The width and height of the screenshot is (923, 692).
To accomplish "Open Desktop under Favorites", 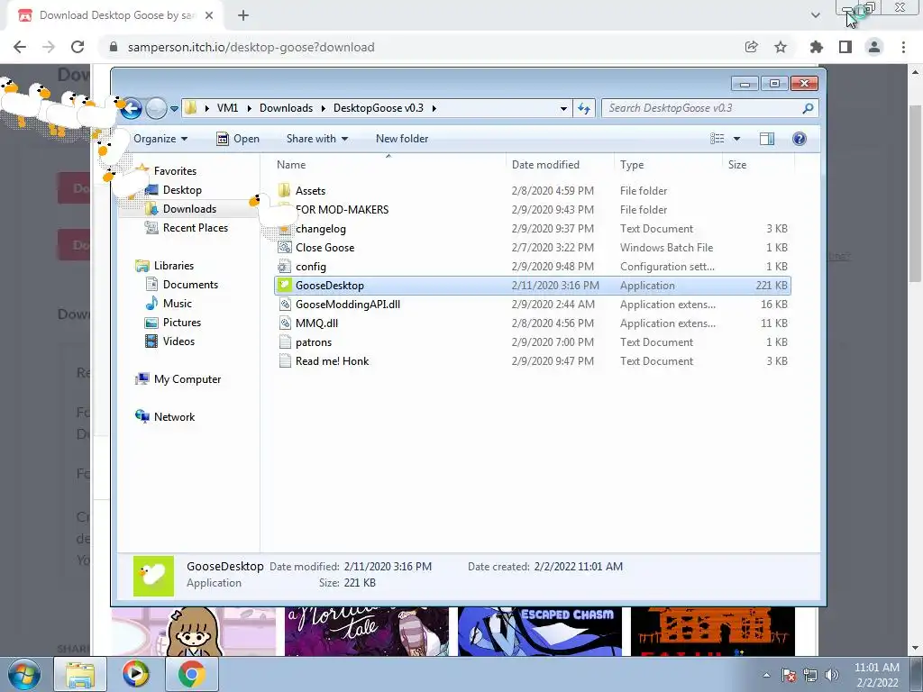I will [182, 190].
